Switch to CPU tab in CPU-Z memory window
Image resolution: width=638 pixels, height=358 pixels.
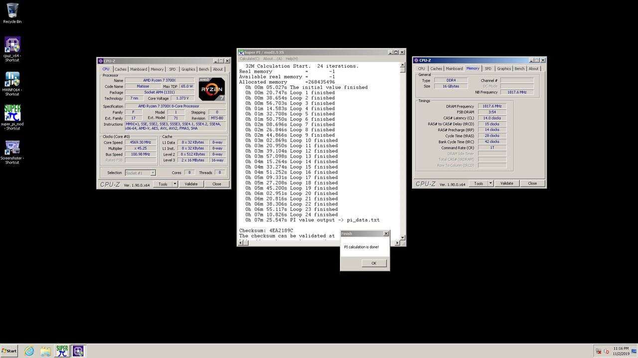coord(422,69)
